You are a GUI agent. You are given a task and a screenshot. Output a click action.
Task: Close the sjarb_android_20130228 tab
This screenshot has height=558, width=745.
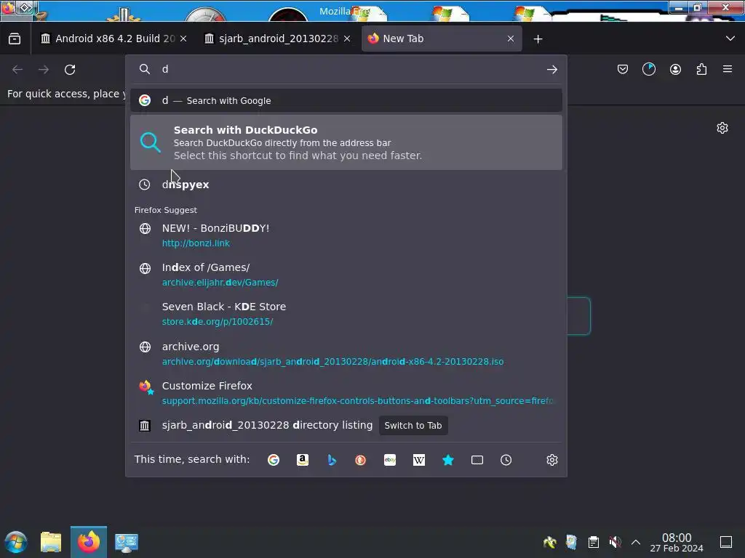[x=347, y=39]
